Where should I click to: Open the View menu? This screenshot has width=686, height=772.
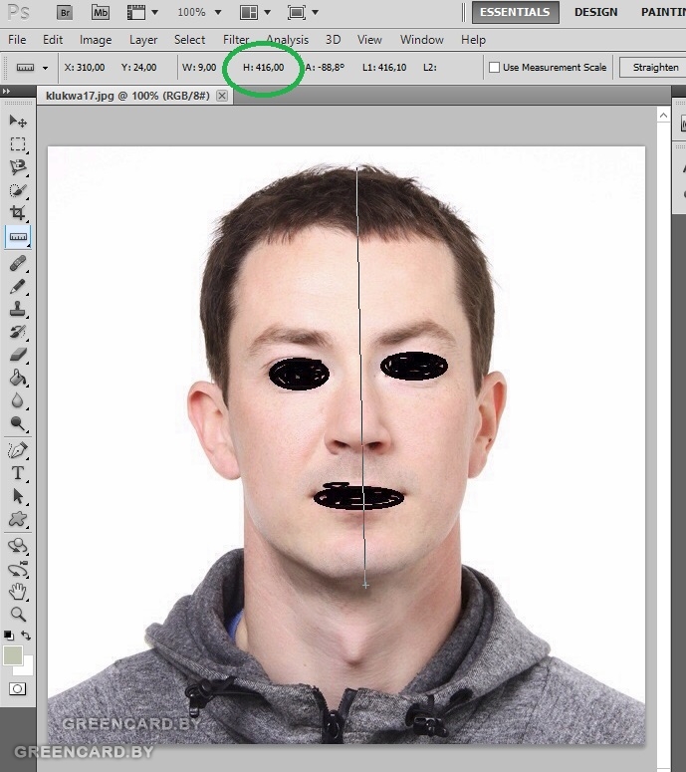(x=369, y=40)
